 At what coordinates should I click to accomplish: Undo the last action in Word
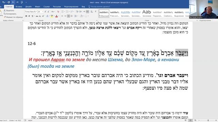(x=3, y=2)
